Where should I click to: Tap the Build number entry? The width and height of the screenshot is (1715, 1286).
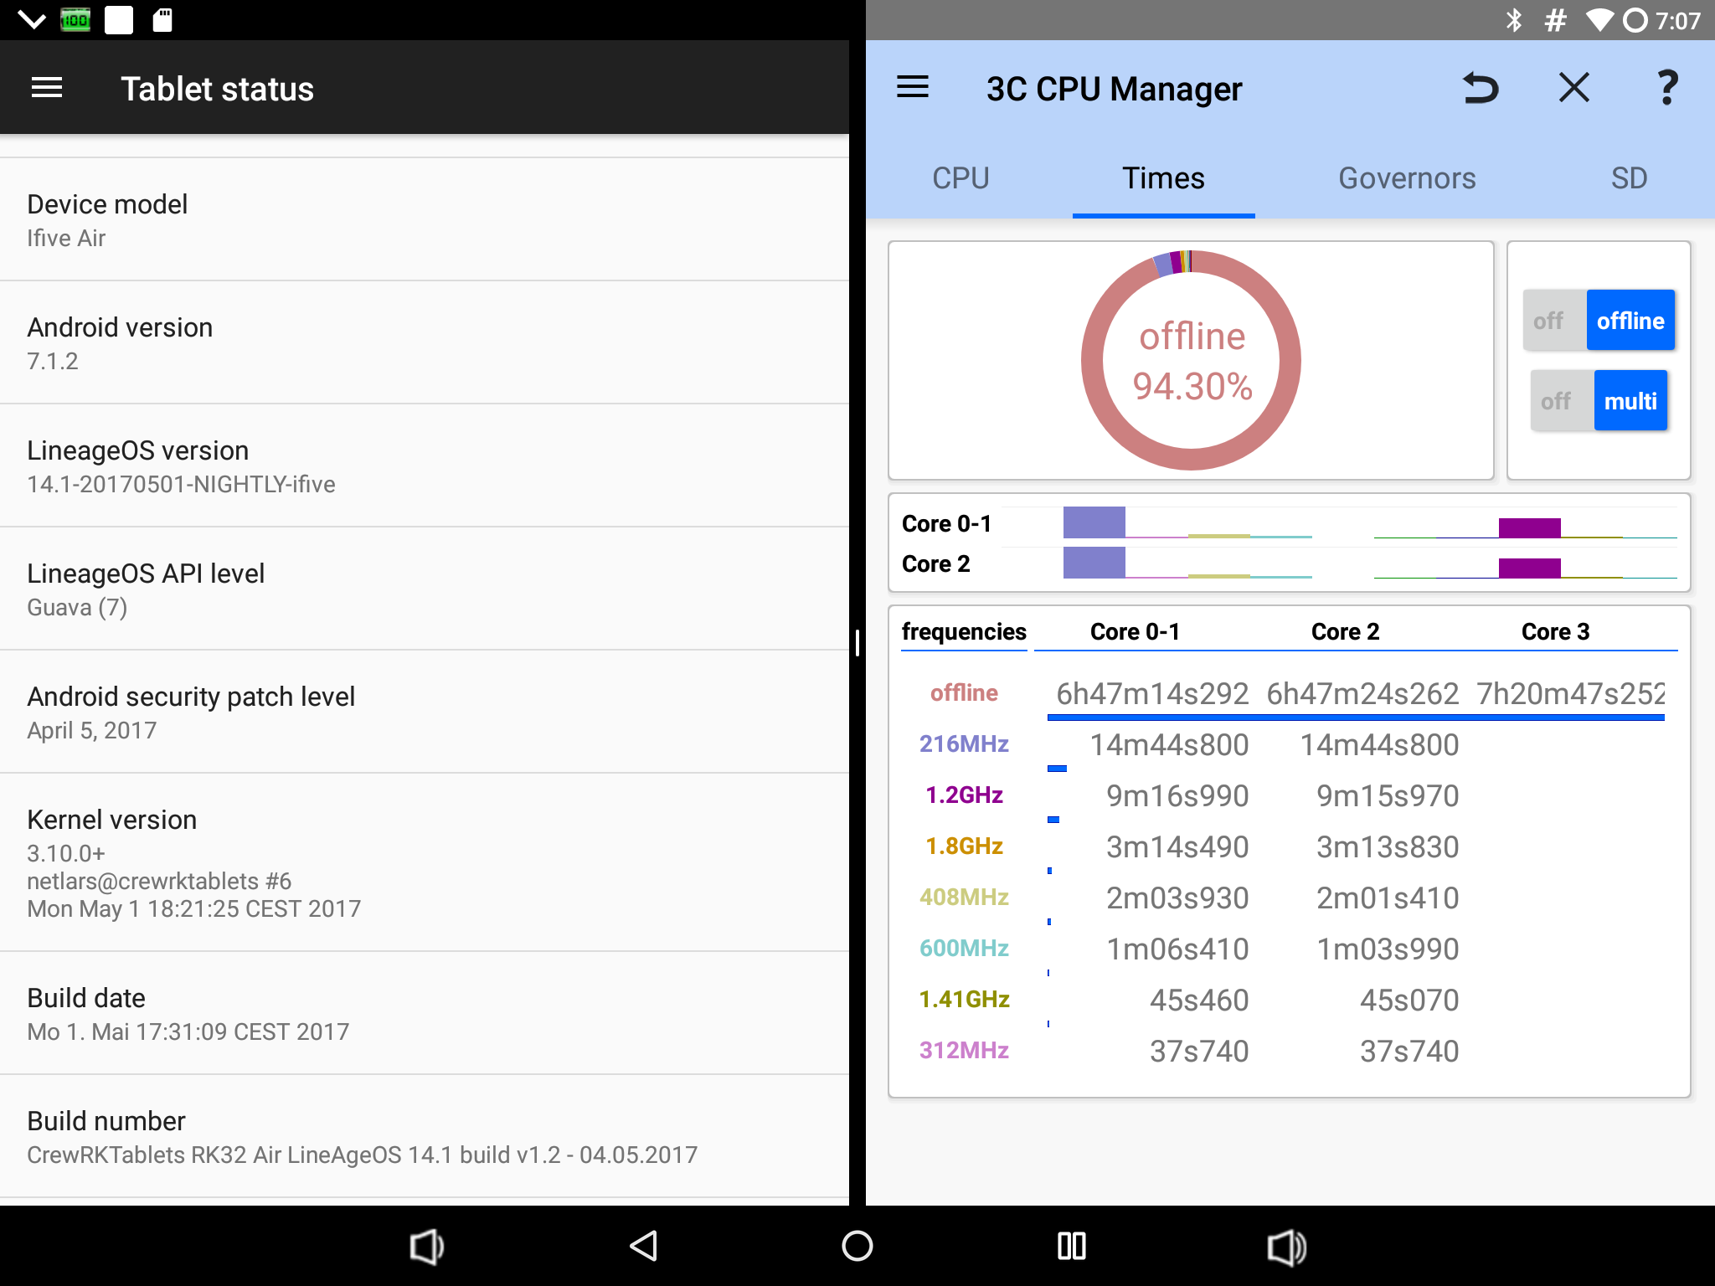pyautogui.click(x=425, y=1137)
